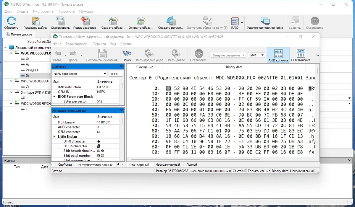
Task: Open Показать файлы from the toolbar
Action: click(x=35, y=21)
